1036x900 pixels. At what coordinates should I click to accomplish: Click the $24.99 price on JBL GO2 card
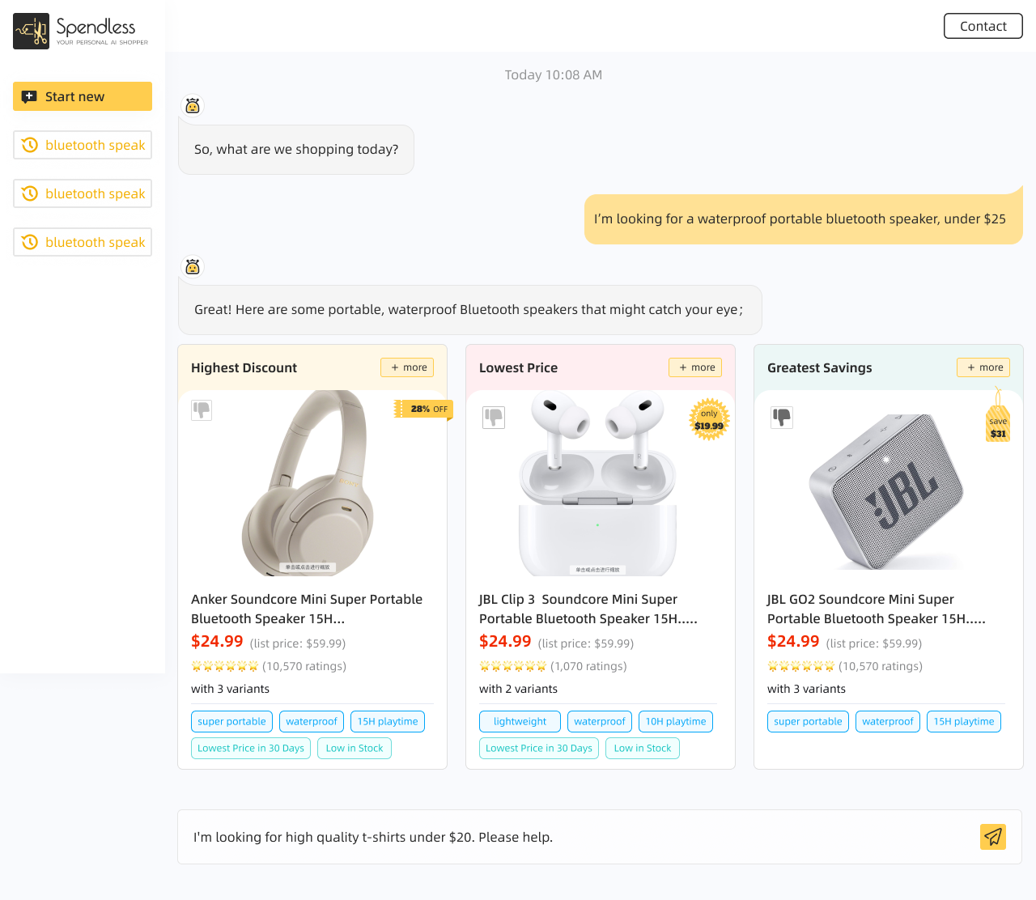click(793, 641)
